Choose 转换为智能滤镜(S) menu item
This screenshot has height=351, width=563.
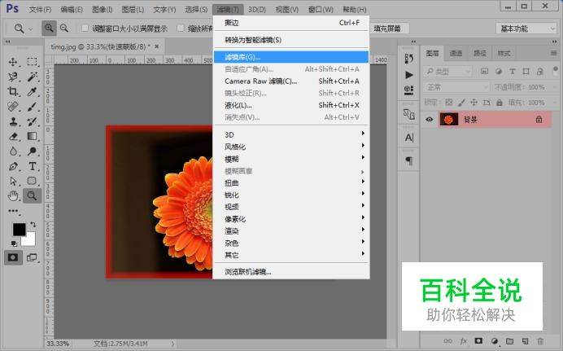(291, 40)
